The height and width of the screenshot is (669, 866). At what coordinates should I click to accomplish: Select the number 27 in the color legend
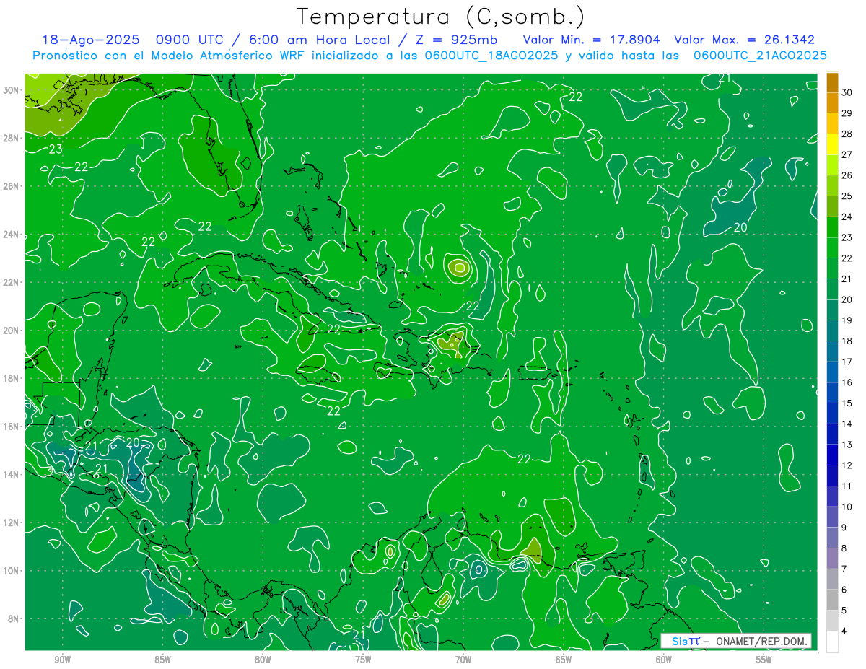click(x=847, y=154)
